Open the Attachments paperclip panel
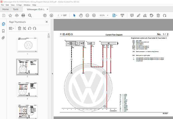 click(3, 38)
